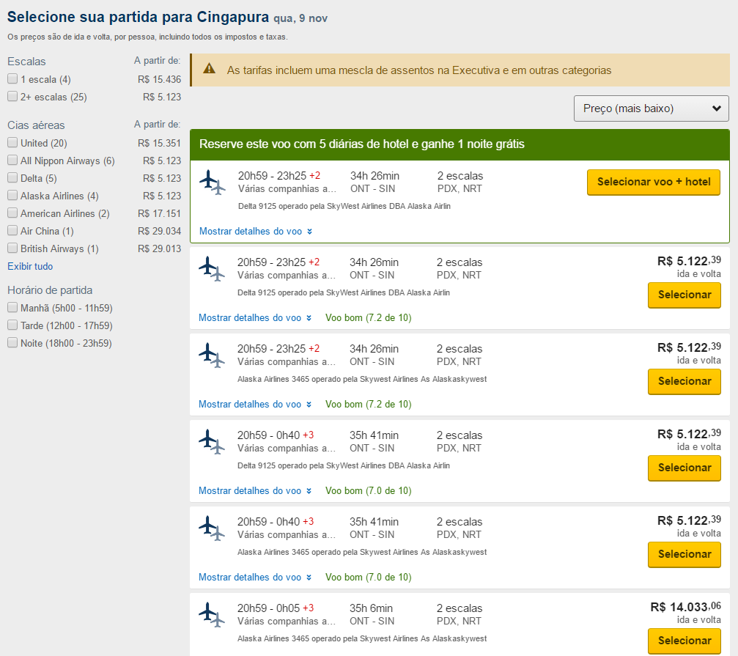Tick the United airline filter checkbox
Screen dimensions: 738x656
pyautogui.click(x=12, y=143)
